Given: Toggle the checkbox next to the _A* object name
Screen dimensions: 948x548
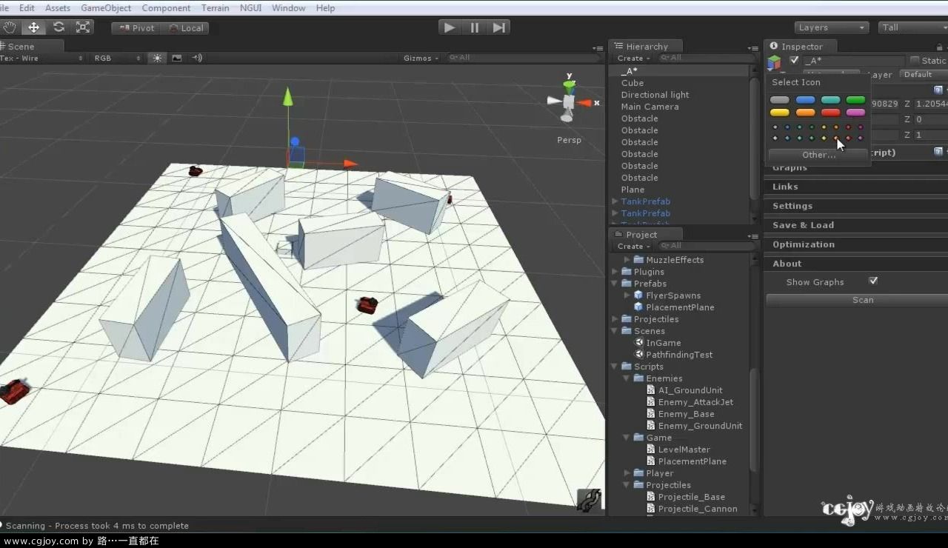Looking at the screenshot, I should [x=795, y=61].
